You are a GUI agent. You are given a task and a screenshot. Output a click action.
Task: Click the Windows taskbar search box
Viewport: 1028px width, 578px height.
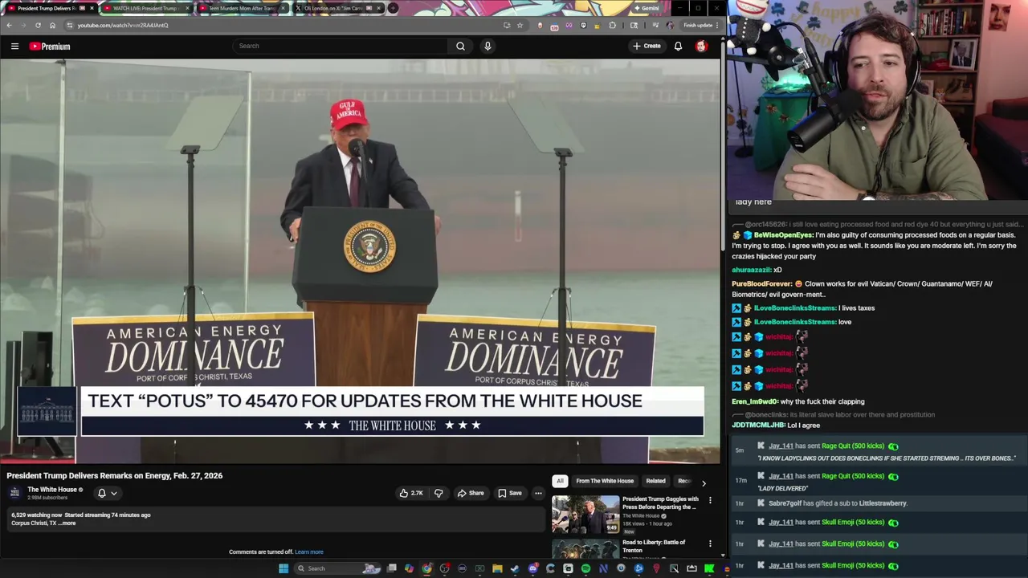(337, 568)
